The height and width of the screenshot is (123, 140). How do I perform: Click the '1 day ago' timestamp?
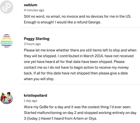[x=30, y=101]
